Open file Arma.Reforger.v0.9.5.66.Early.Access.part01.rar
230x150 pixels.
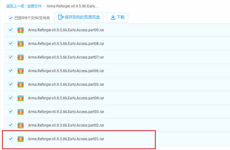pyautogui.click(x=66, y=139)
